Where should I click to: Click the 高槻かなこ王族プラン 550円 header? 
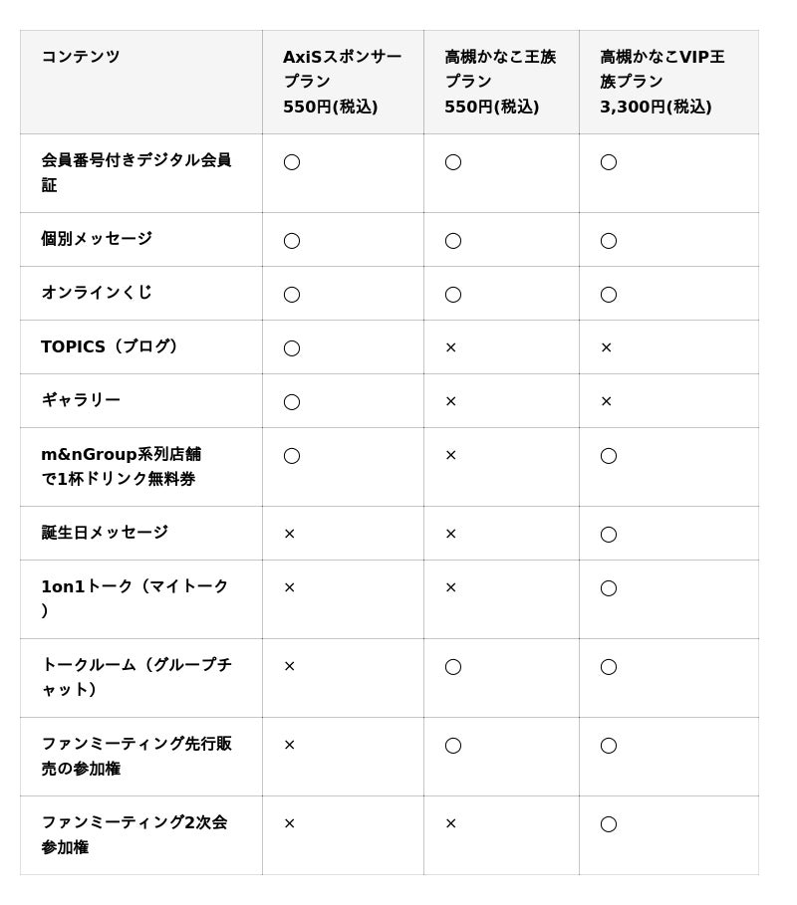pos(500,82)
